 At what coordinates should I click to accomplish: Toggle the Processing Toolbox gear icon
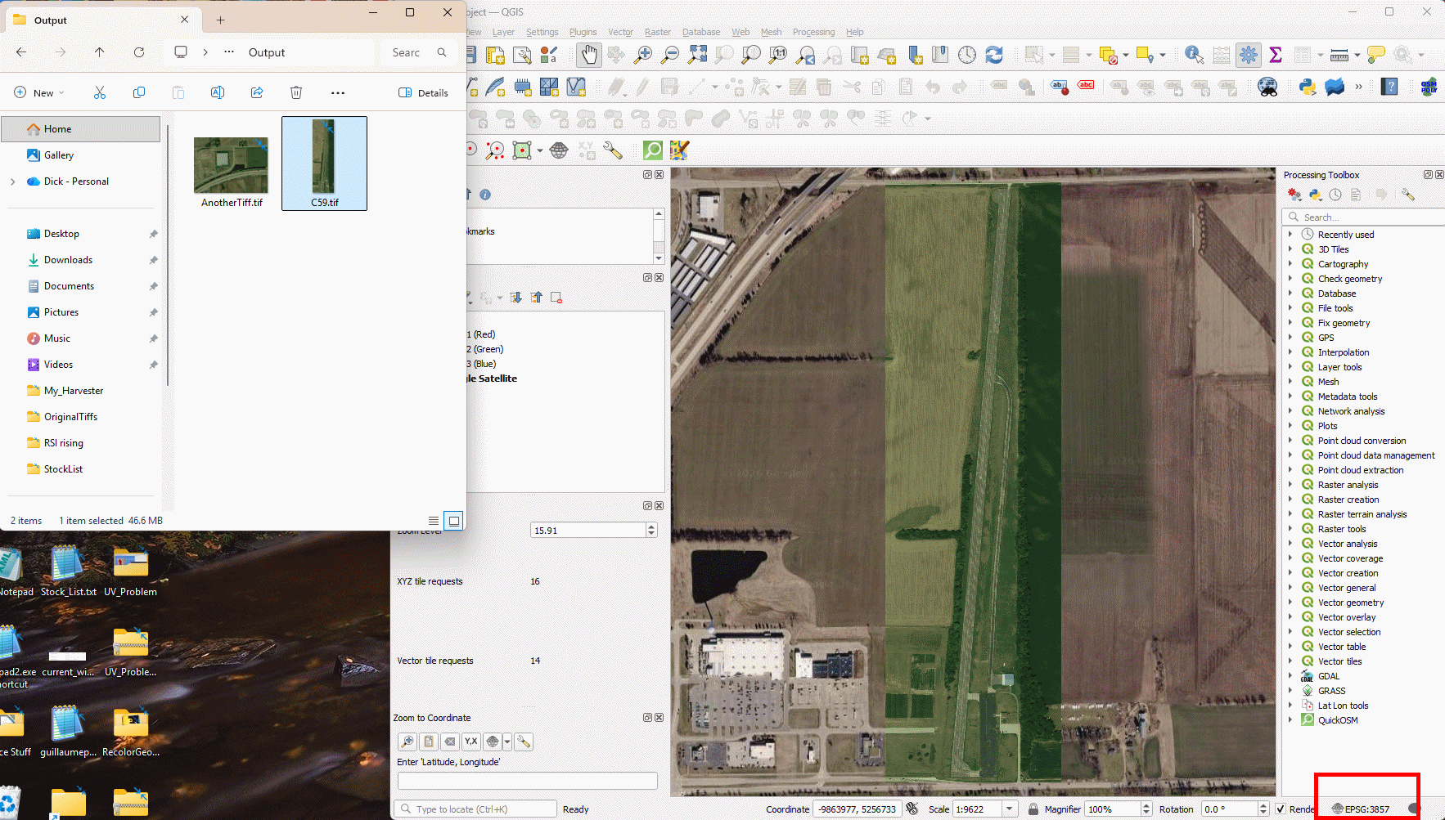coord(1249,55)
